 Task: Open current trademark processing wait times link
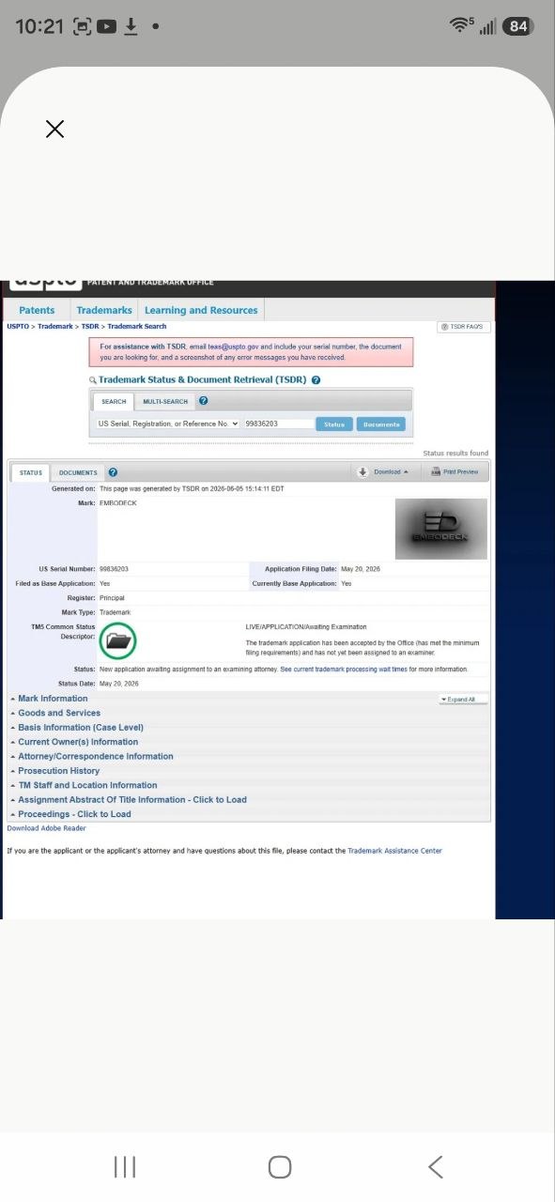pos(344,670)
